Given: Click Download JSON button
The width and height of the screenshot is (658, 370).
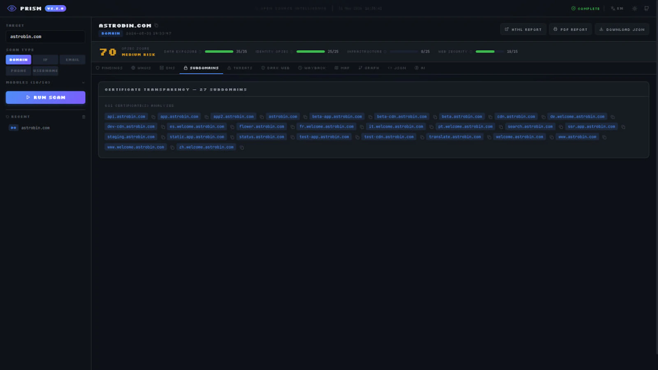Looking at the screenshot, I should (622, 29).
